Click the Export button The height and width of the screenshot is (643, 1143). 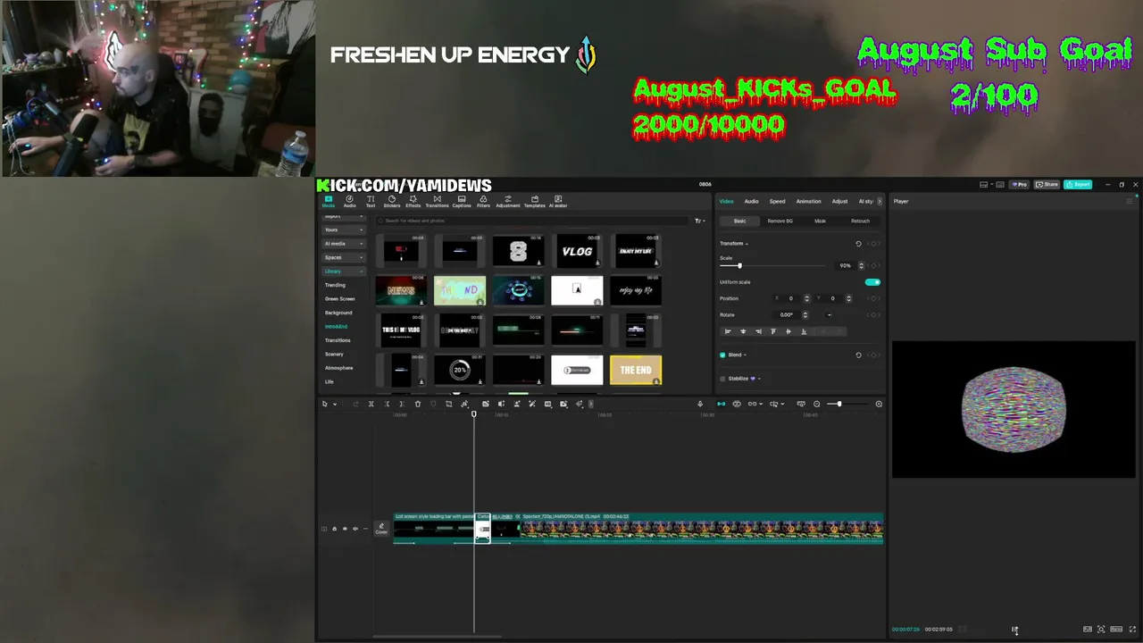coord(1080,185)
